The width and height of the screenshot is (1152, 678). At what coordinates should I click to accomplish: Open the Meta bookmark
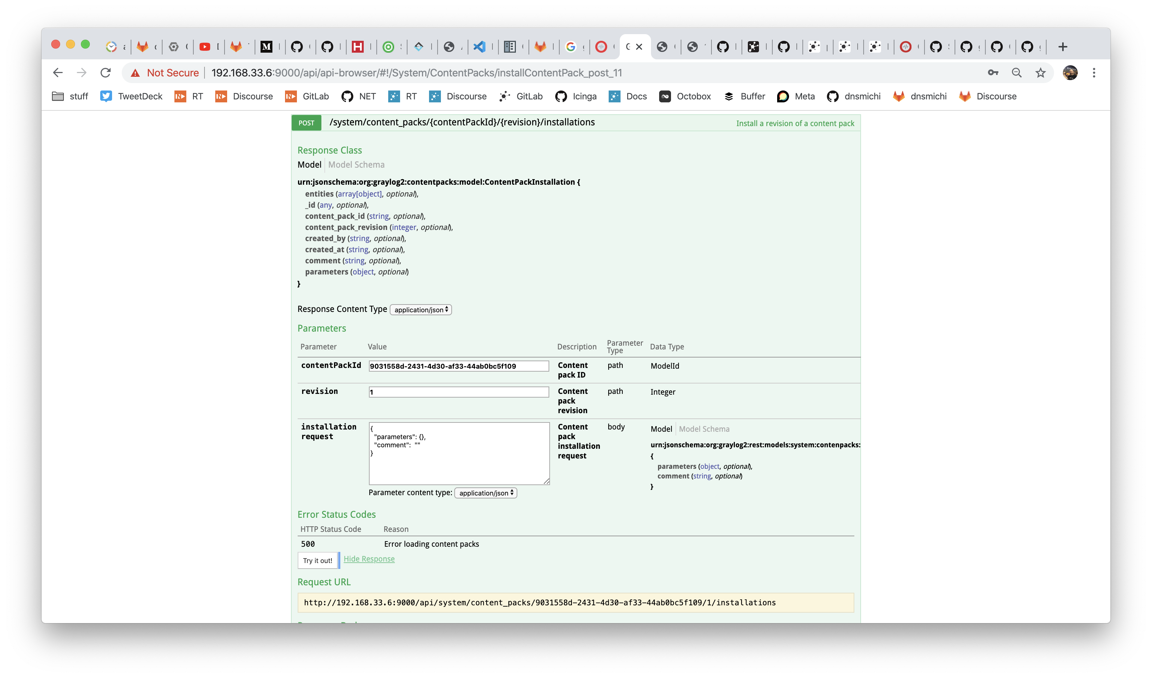point(796,96)
